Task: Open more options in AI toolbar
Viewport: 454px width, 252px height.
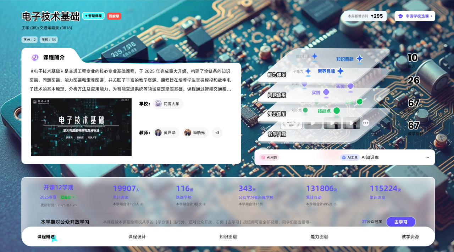Action: [x=427, y=157]
